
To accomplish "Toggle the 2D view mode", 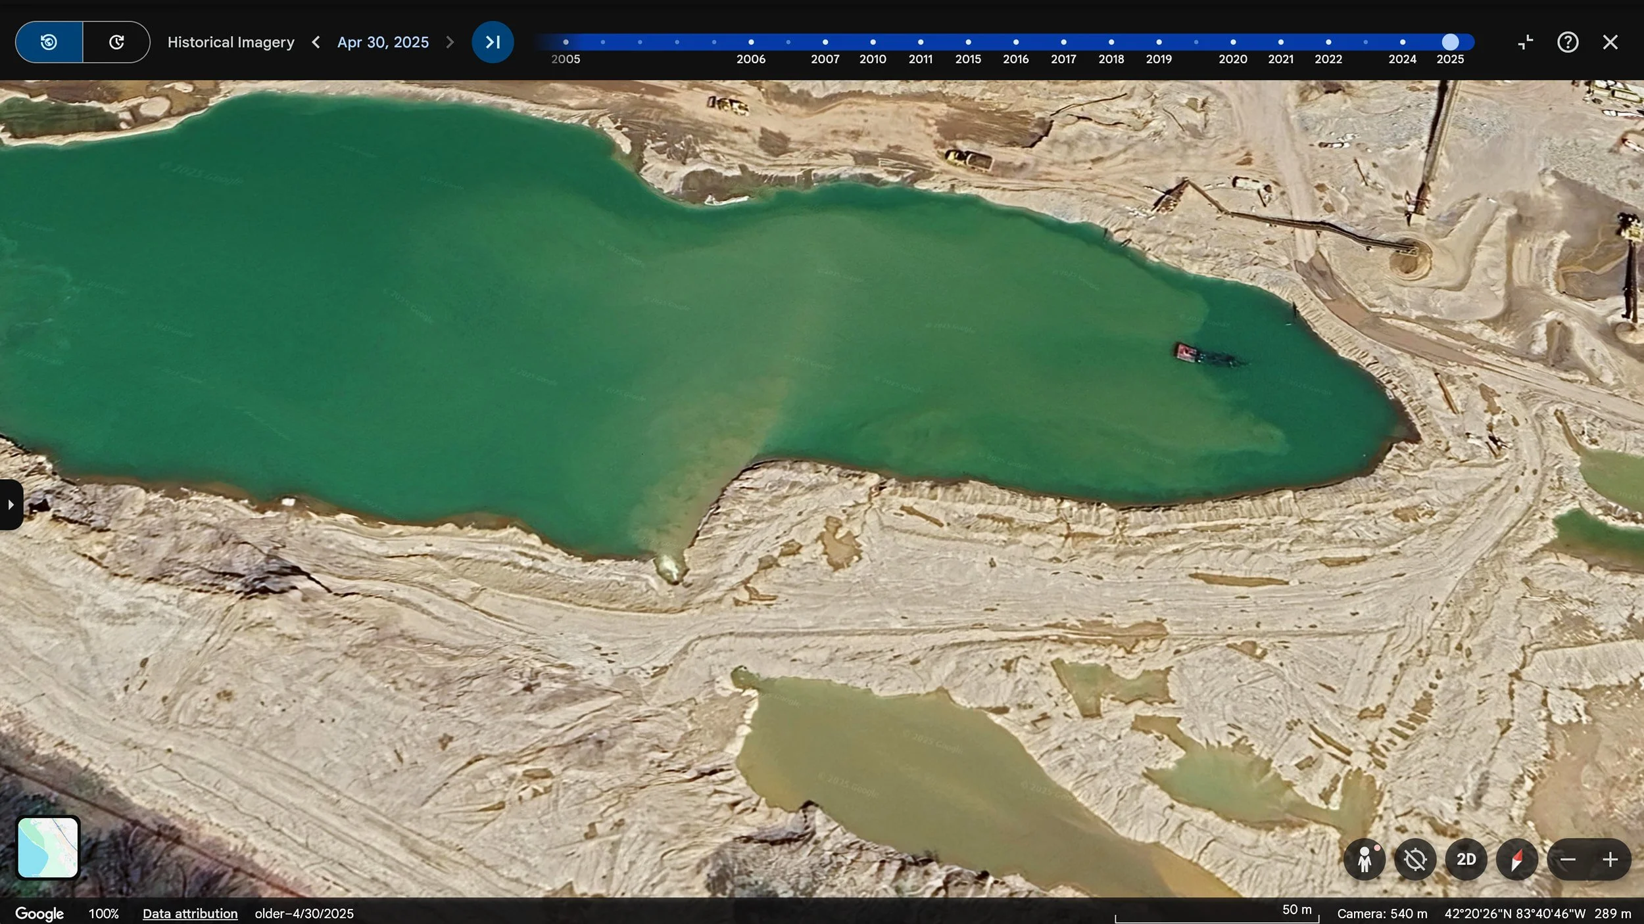I will coord(1466,859).
